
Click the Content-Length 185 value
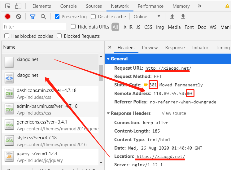156,131
